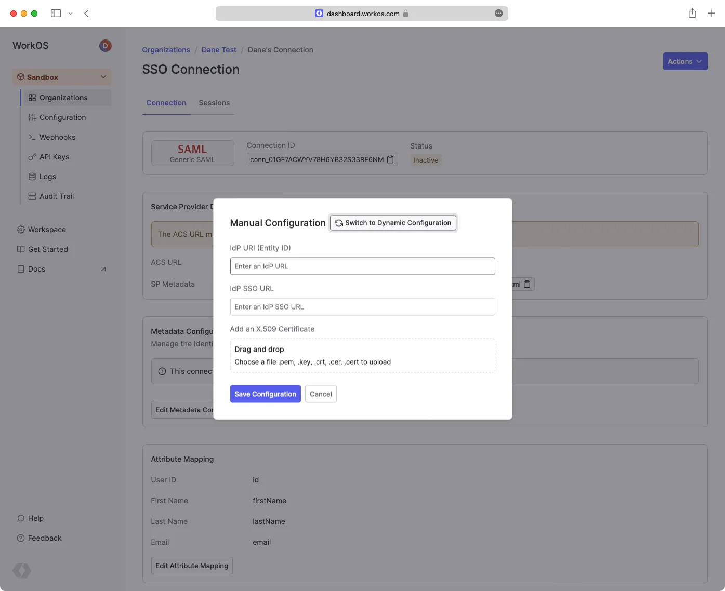This screenshot has width=725, height=591.
Task: Click the Organizations sidebar grid icon
Action: tap(32, 98)
